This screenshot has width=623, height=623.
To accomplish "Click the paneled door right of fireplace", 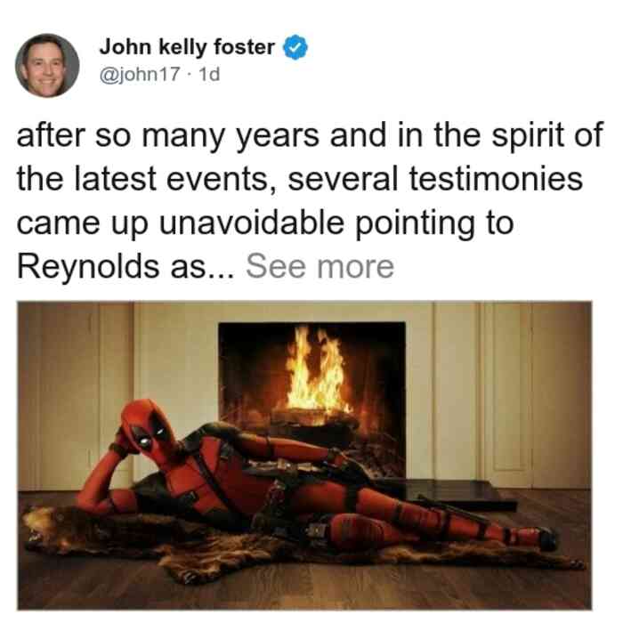I will (507, 393).
